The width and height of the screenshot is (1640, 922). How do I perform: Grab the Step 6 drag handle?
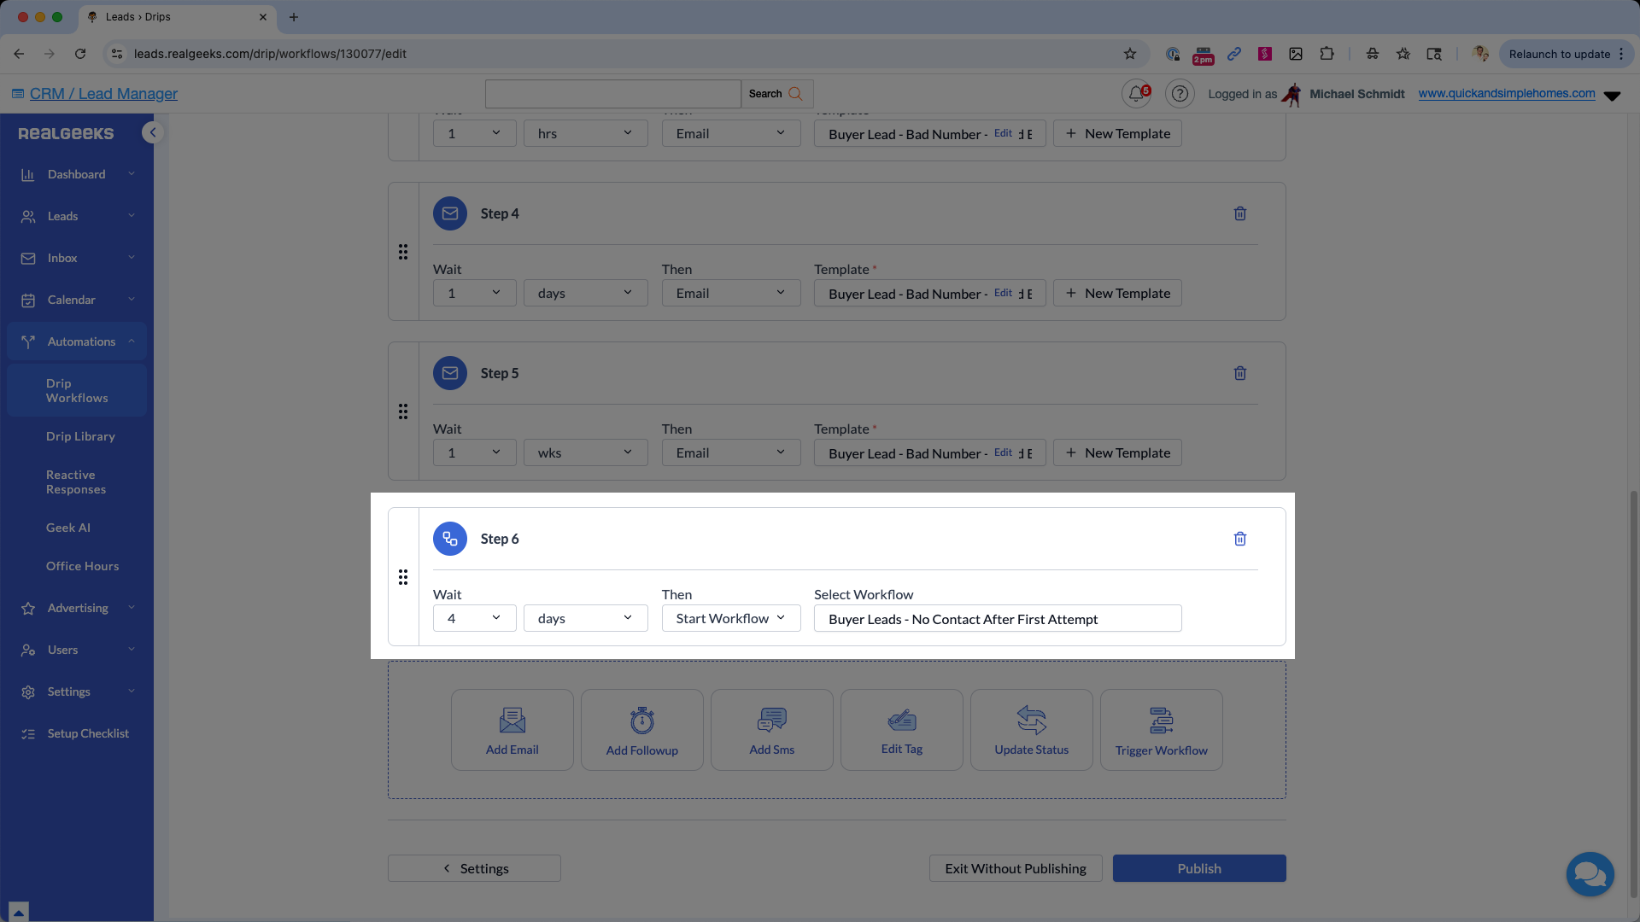(403, 577)
